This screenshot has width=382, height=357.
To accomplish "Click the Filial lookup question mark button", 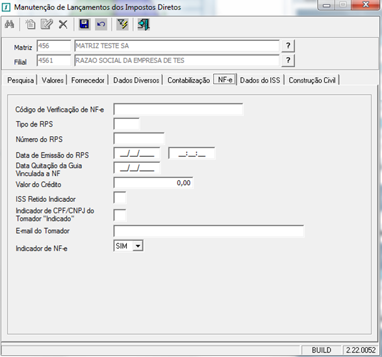I will click(288, 60).
